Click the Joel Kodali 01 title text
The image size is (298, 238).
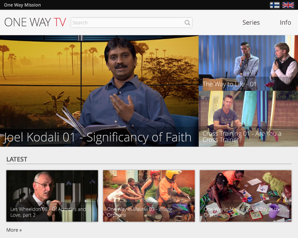[x=97, y=137]
